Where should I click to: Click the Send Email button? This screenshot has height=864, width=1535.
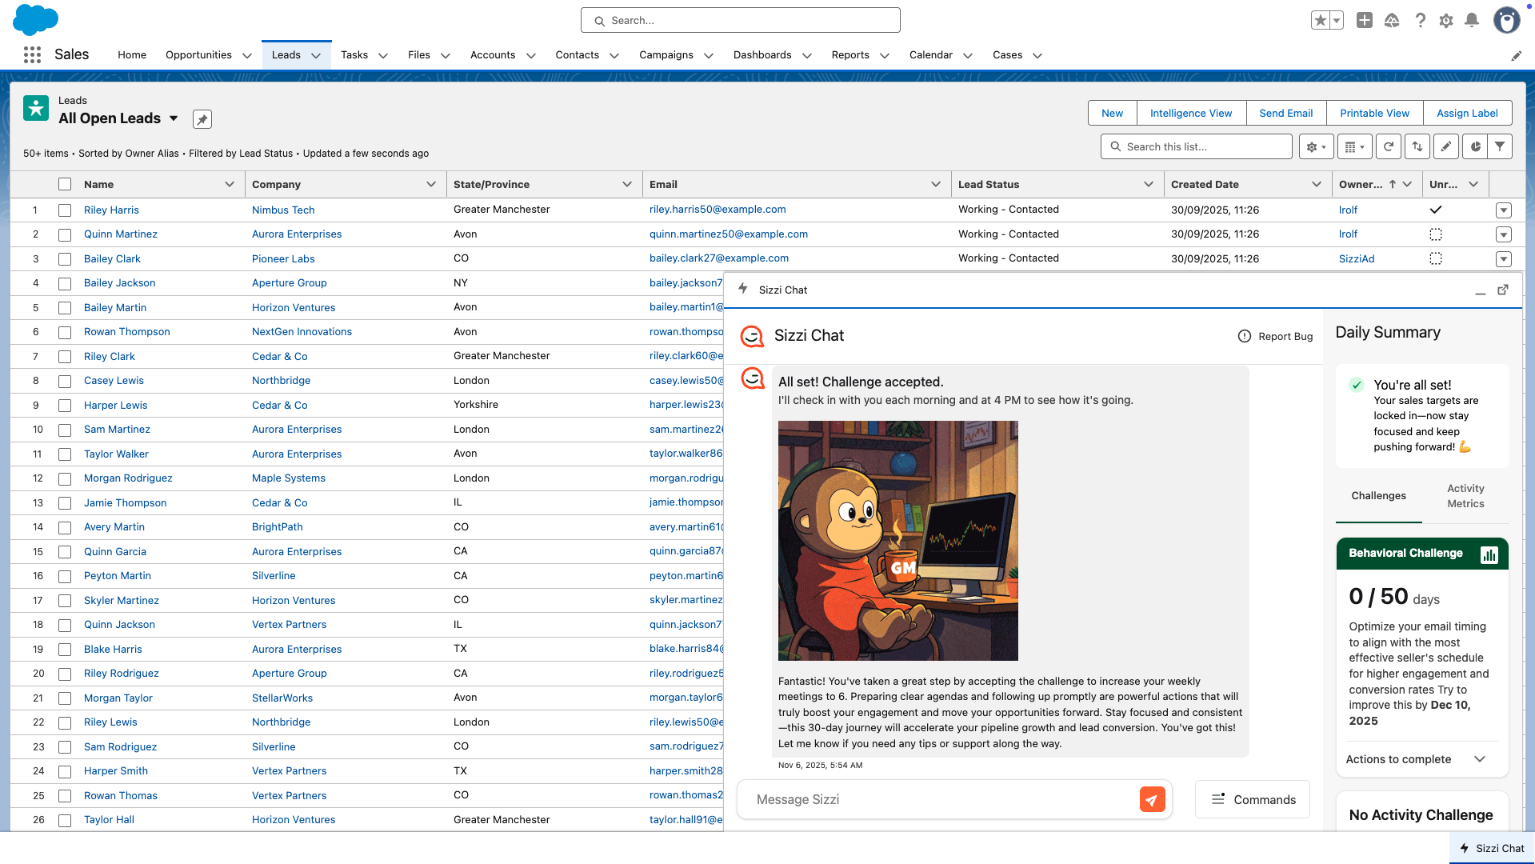click(1285, 113)
